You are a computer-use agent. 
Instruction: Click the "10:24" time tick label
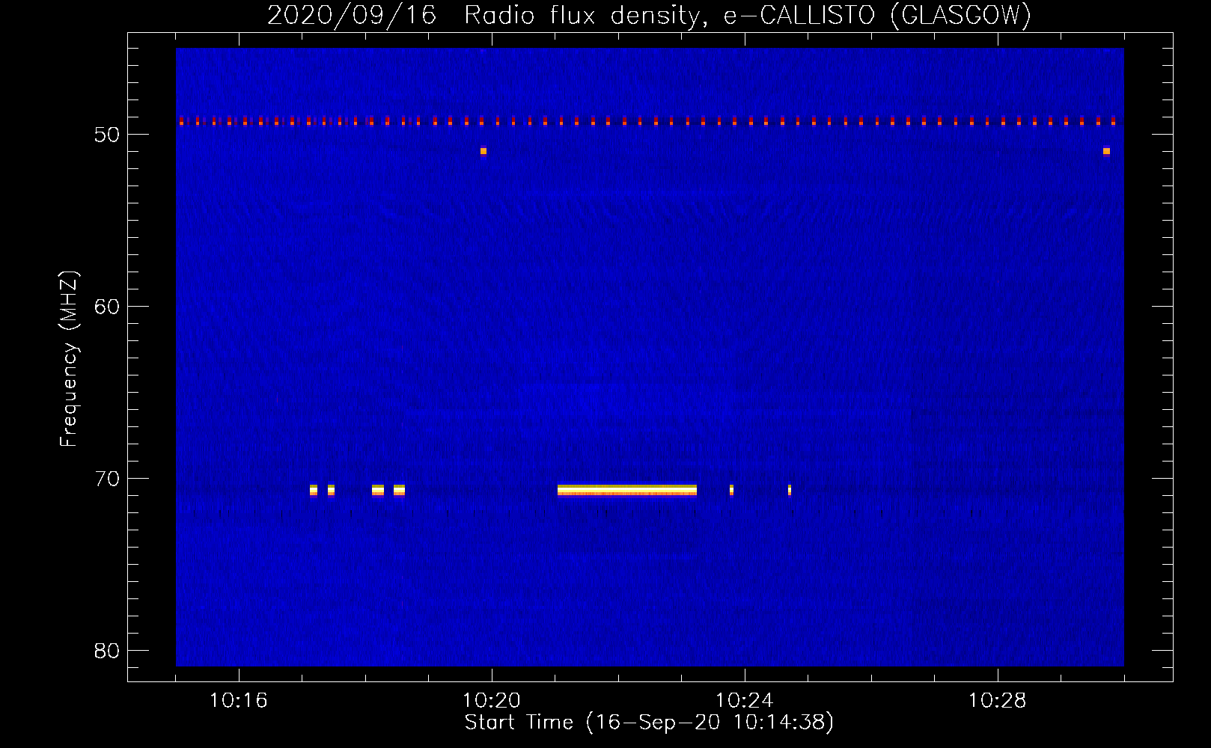744,701
